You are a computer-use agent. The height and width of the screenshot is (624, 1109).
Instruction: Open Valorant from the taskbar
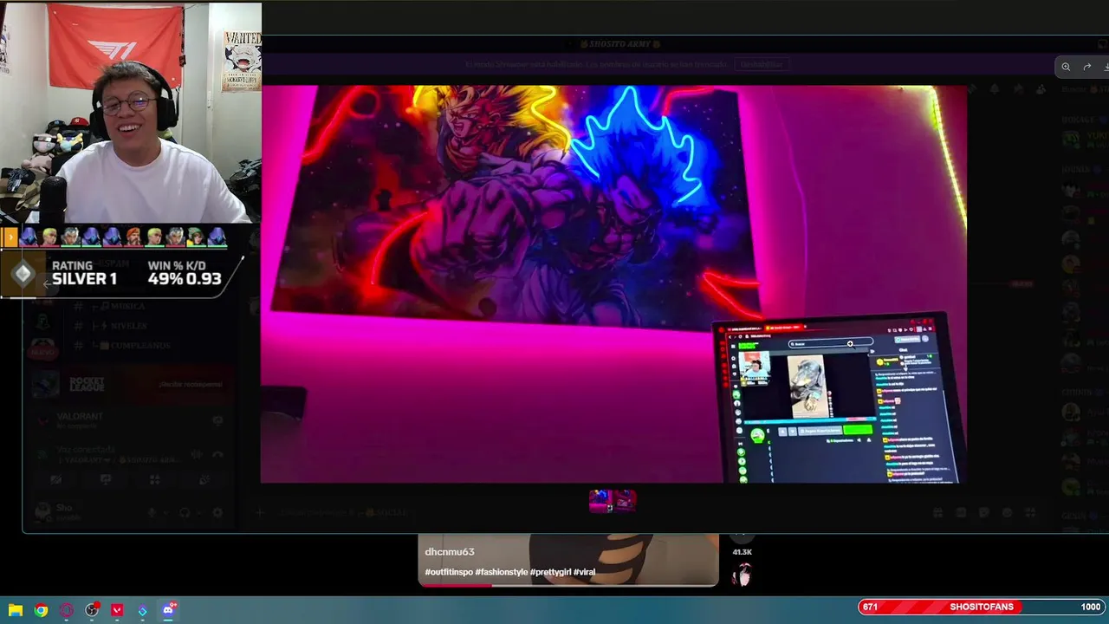[x=117, y=610]
